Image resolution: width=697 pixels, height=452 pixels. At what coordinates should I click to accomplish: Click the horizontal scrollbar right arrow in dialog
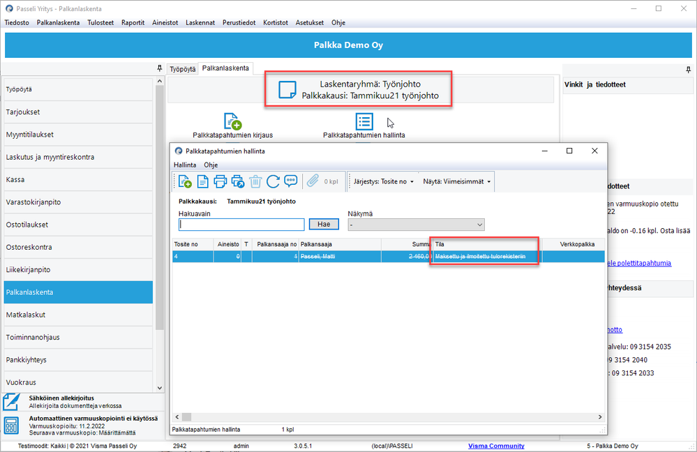[600, 417]
